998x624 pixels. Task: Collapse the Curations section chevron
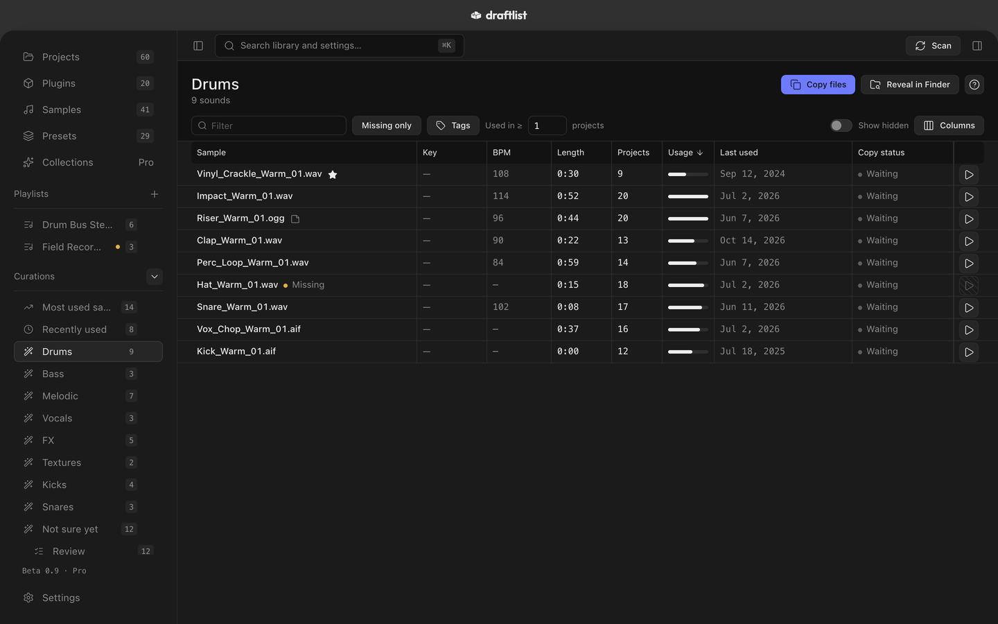[155, 277]
